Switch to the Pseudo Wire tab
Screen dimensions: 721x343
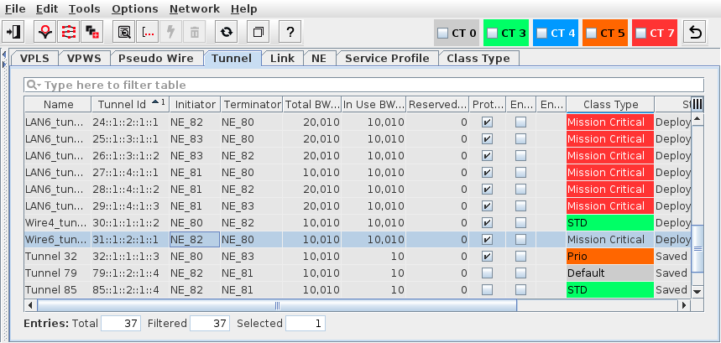pyautogui.click(x=157, y=58)
